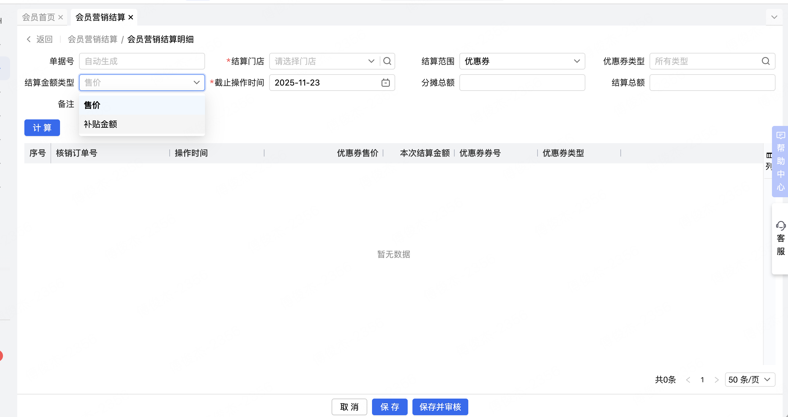Click the 计算 button
This screenshot has width=788, height=417.
42,128
